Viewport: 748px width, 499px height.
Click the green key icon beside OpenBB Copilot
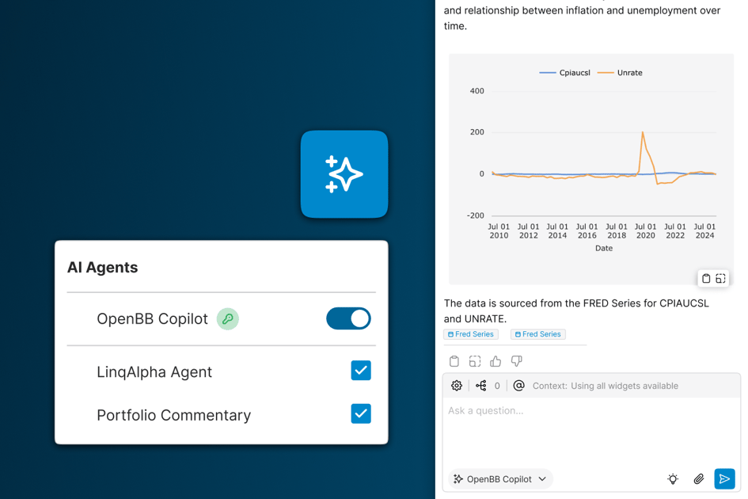(x=228, y=319)
